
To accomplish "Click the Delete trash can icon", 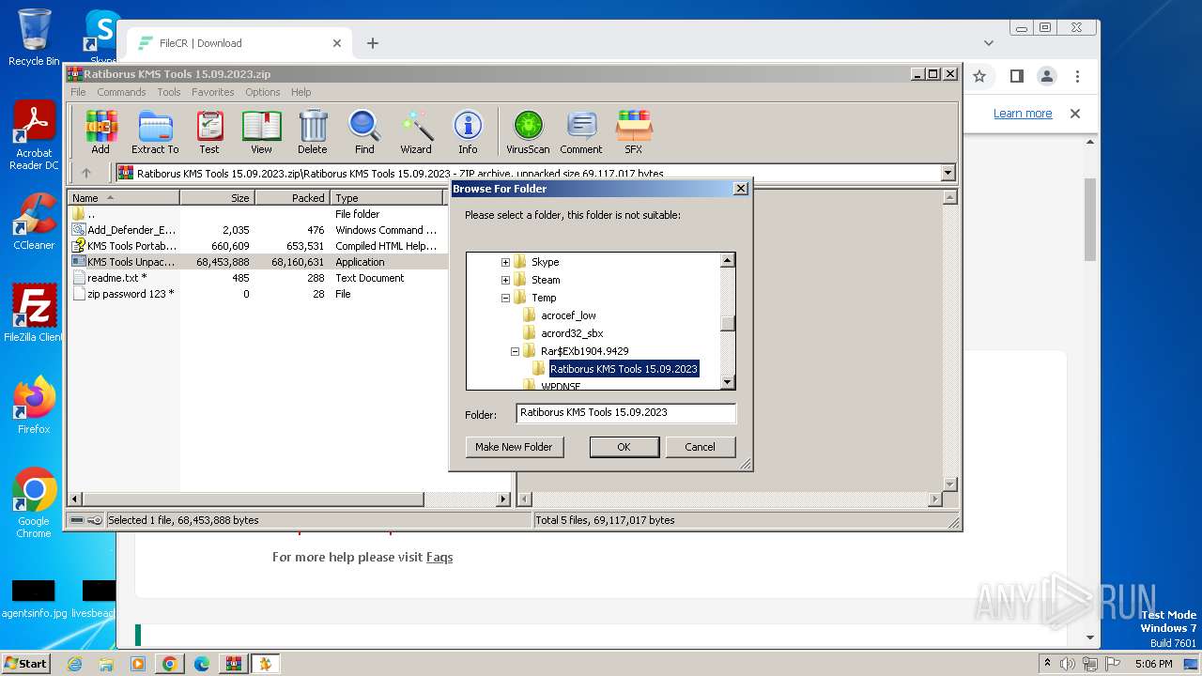I will click(313, 131).
